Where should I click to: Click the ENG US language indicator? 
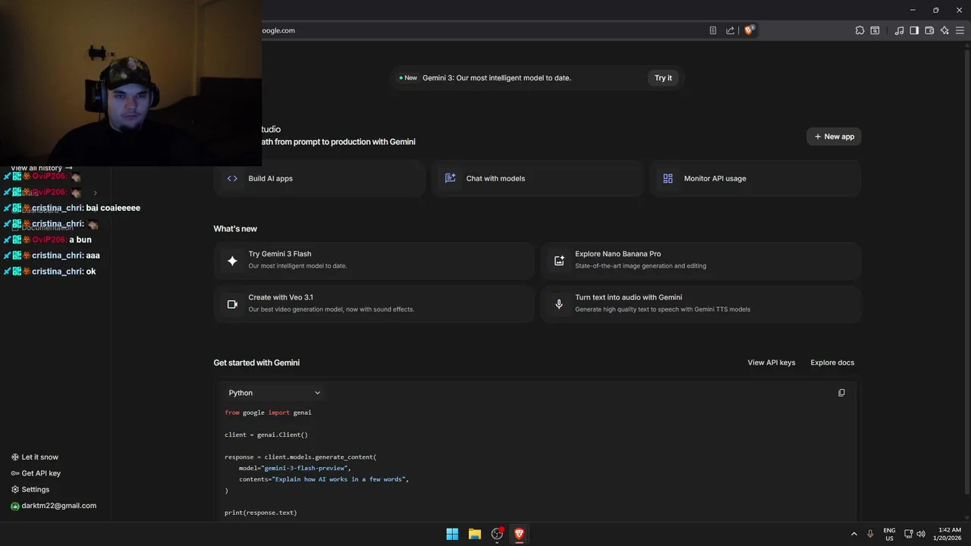[889, 534]
